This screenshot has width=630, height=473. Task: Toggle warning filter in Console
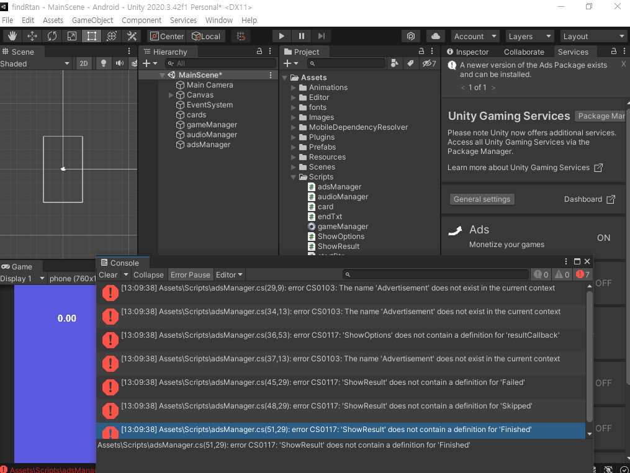pyautogui.click(x=562, y=275)
